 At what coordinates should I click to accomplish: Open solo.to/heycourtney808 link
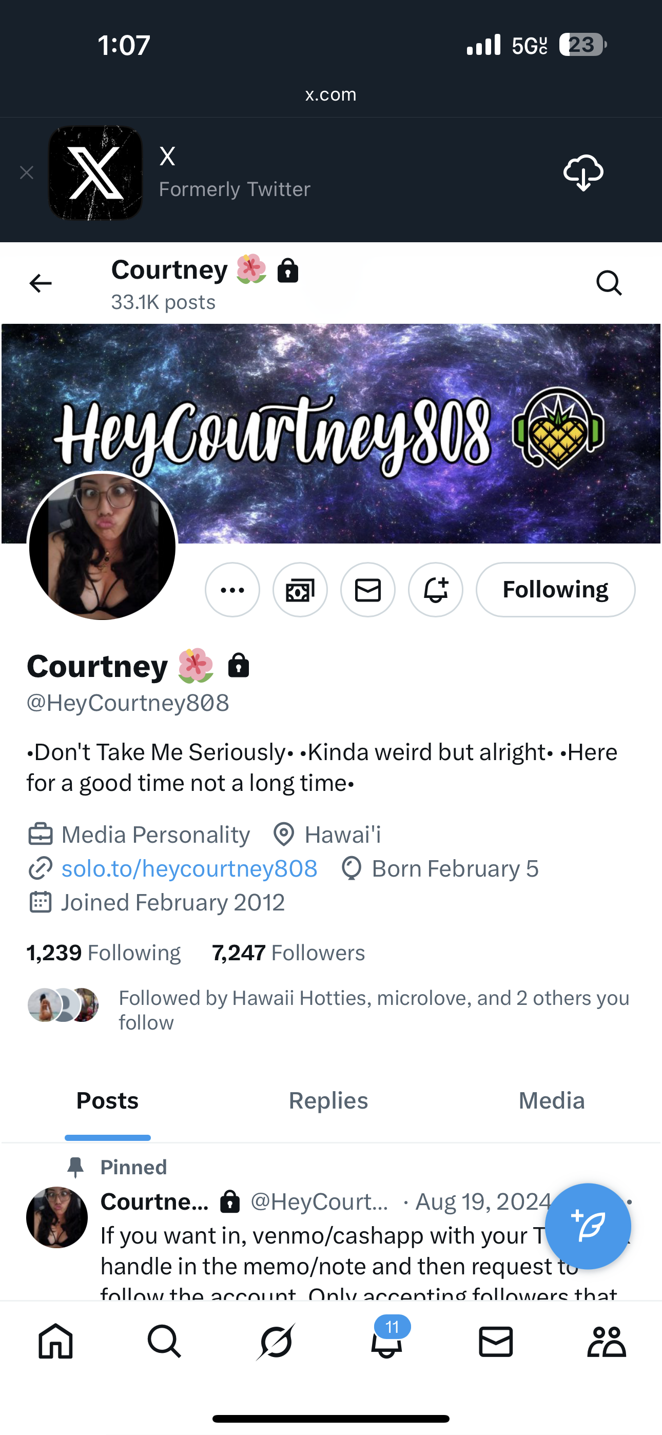click(x=189, y=868)
